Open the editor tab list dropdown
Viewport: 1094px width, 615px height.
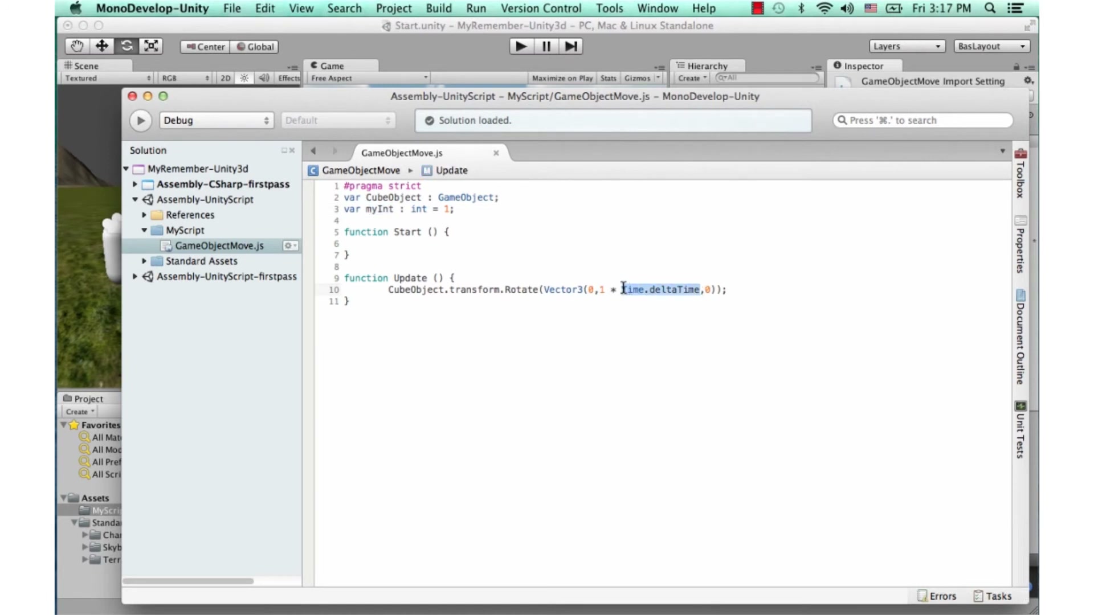(x=1002, y=151)
